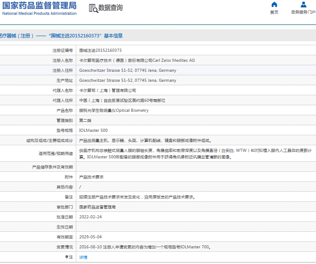Image resolution: width=316 pixels, height=264 pixels.
Task: Click the 备注 label
Action: coord(69,197)
